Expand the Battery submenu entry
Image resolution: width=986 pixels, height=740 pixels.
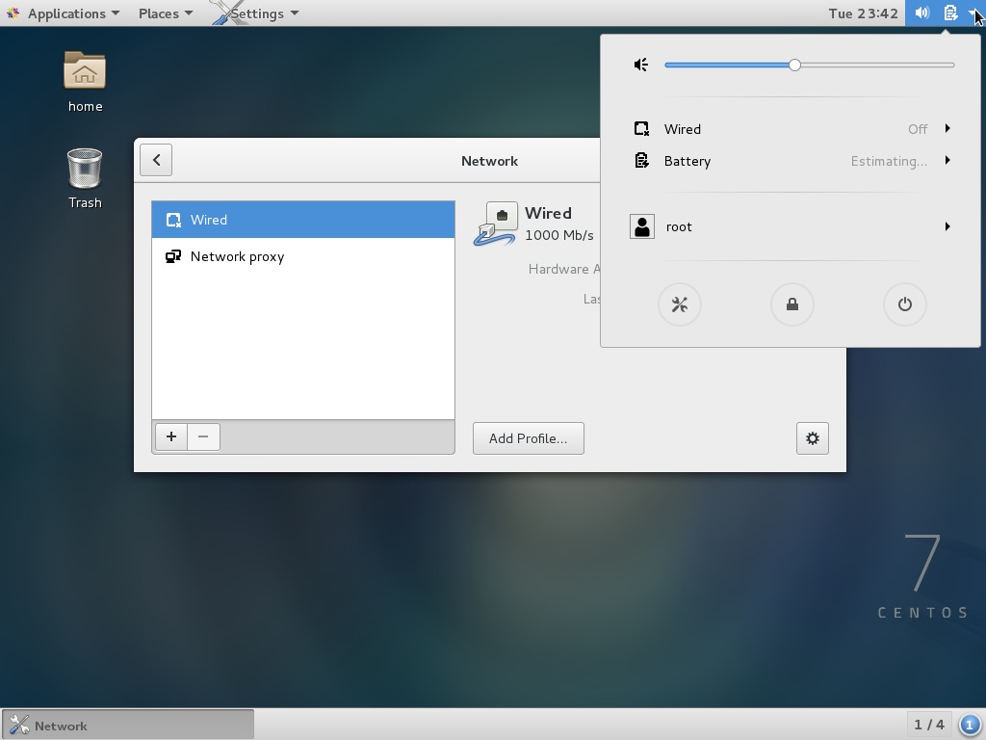click(791, 161)
